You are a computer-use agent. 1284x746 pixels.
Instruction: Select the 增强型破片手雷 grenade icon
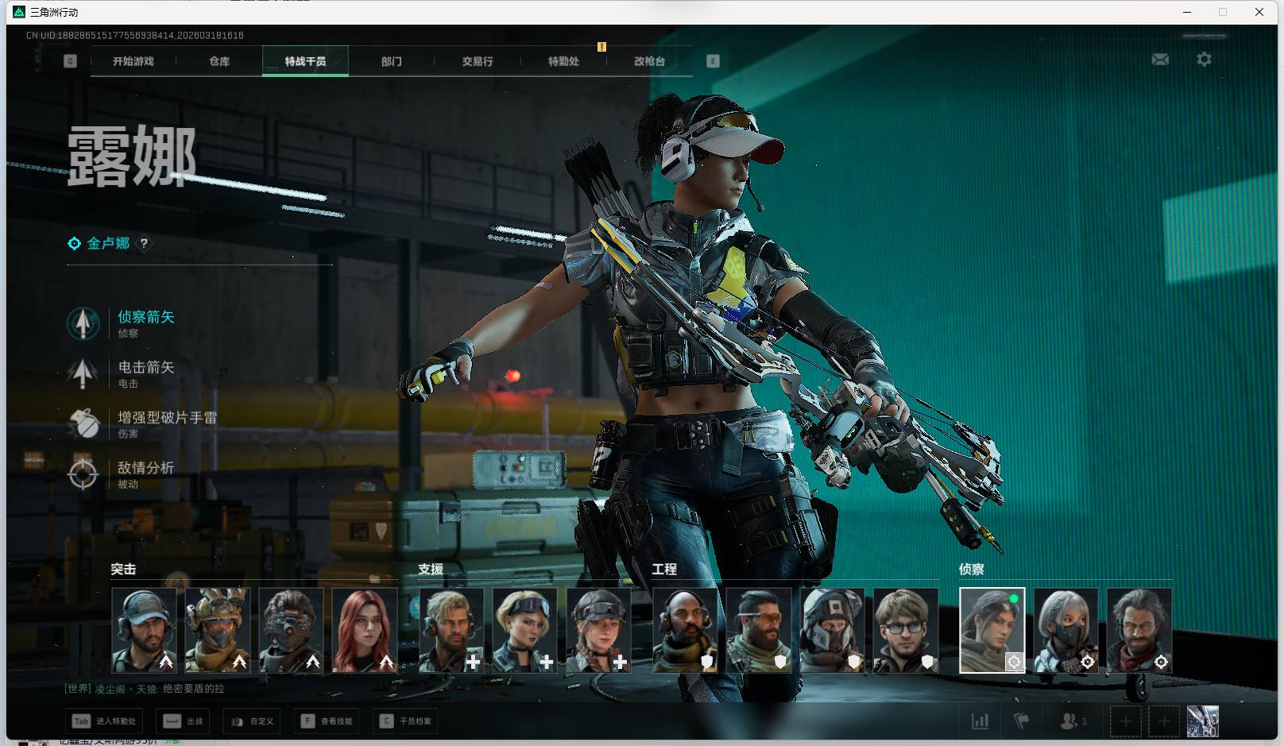tap(83, 423)
